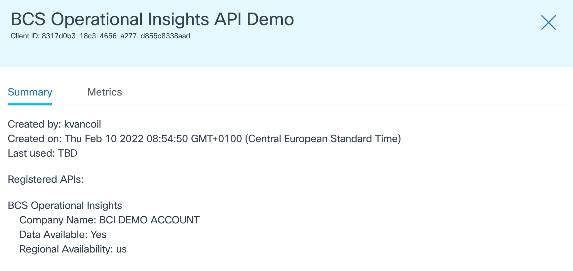
Task: Click the 'Created on:' label
Action: (35, 139)
